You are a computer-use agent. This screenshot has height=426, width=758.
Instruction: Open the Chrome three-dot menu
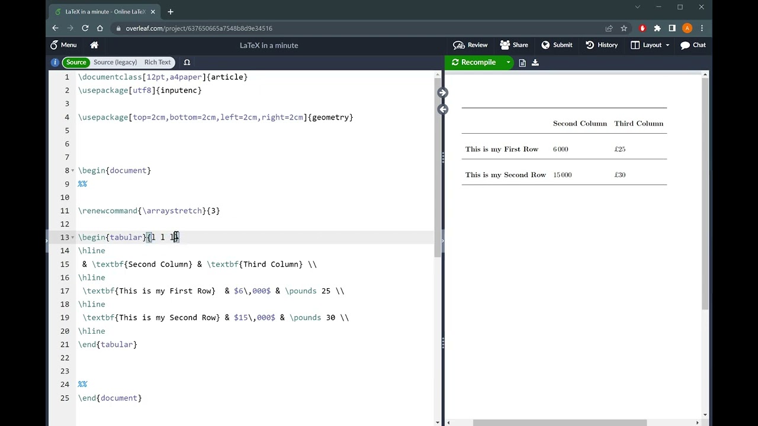coord(702,28)
